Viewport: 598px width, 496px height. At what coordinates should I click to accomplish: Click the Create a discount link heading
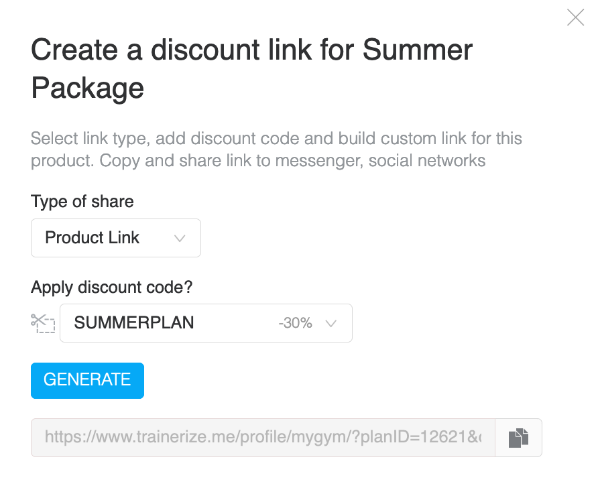click(251, 68)
